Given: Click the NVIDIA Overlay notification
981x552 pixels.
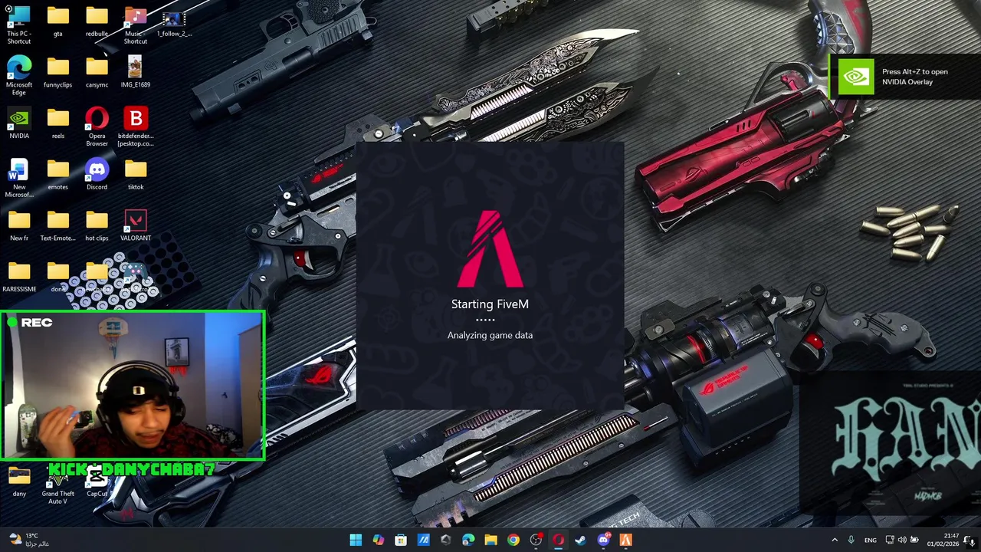Looking at the screenshot, I should pyautogui.click(x=905, y=77).
